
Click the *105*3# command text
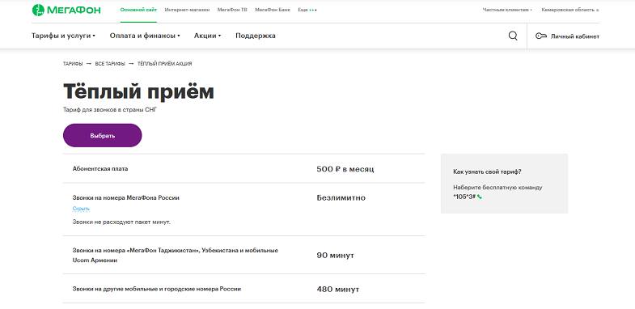click(464, 197)
